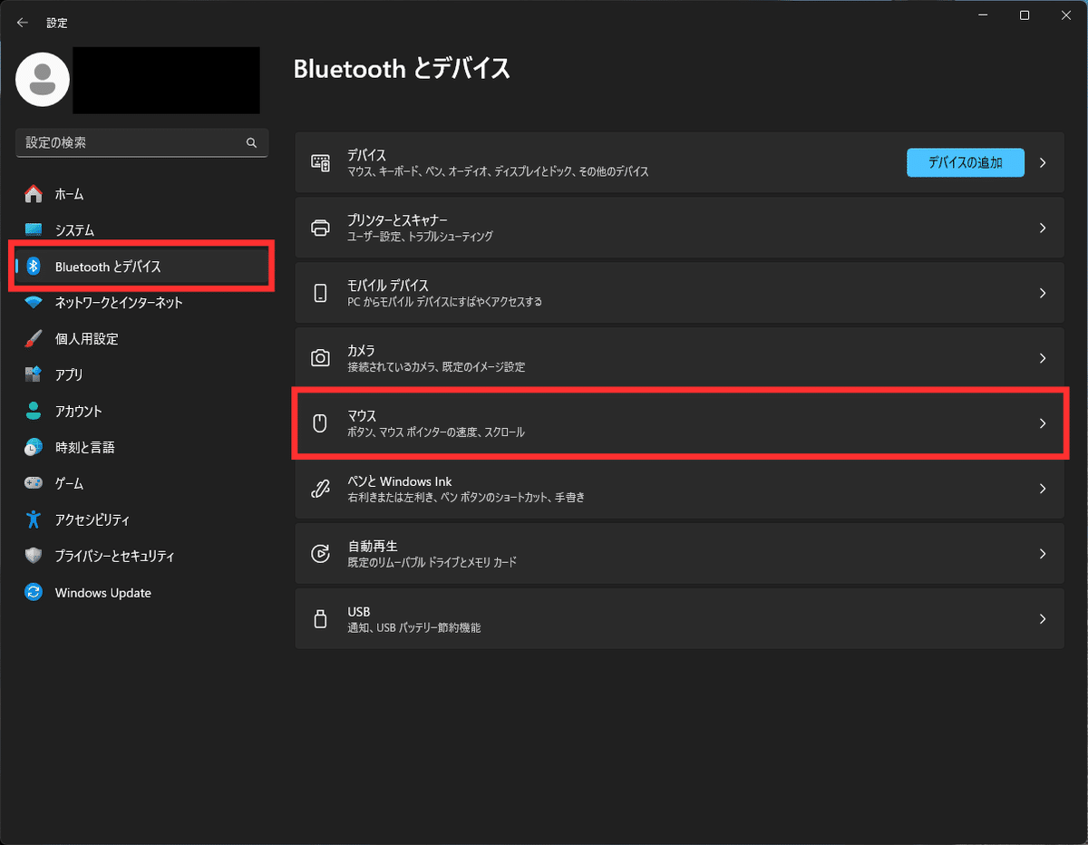The image size is (1088, 845).
Task: Click the autoplay icon in 自動再生 row
Action: (320, 554)
